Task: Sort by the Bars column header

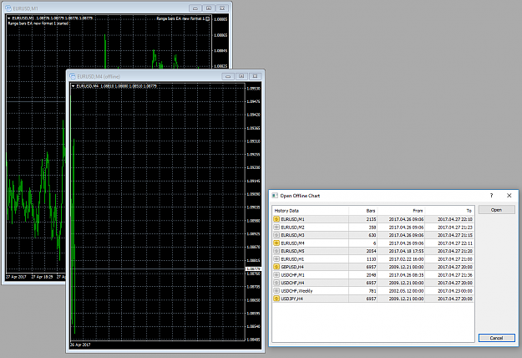Action: 363,211
